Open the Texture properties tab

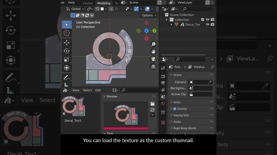coord(163,122)
